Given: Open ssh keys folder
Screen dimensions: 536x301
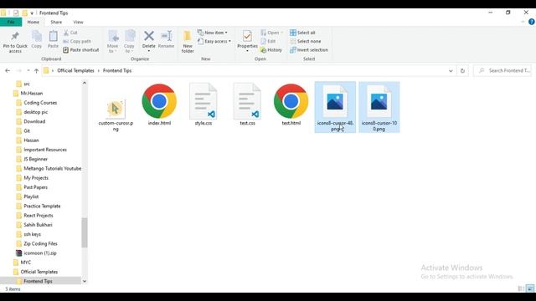Looking at the screenshot, I should [x=28, y=234].
